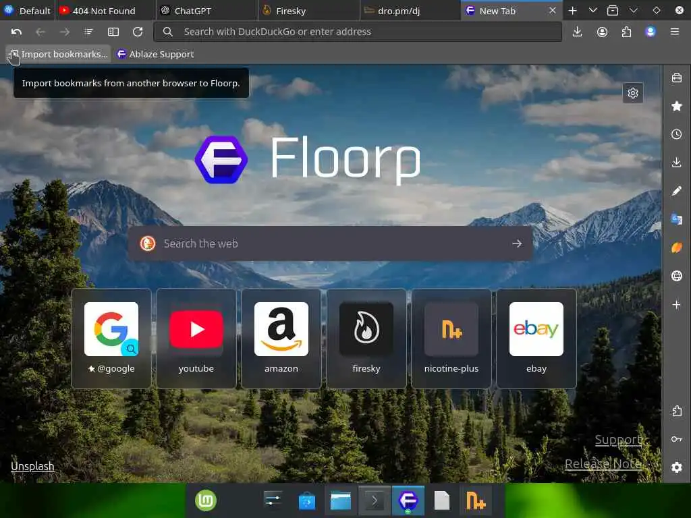
Task: Open the account icon in toolbar
Action: (602, 32)
